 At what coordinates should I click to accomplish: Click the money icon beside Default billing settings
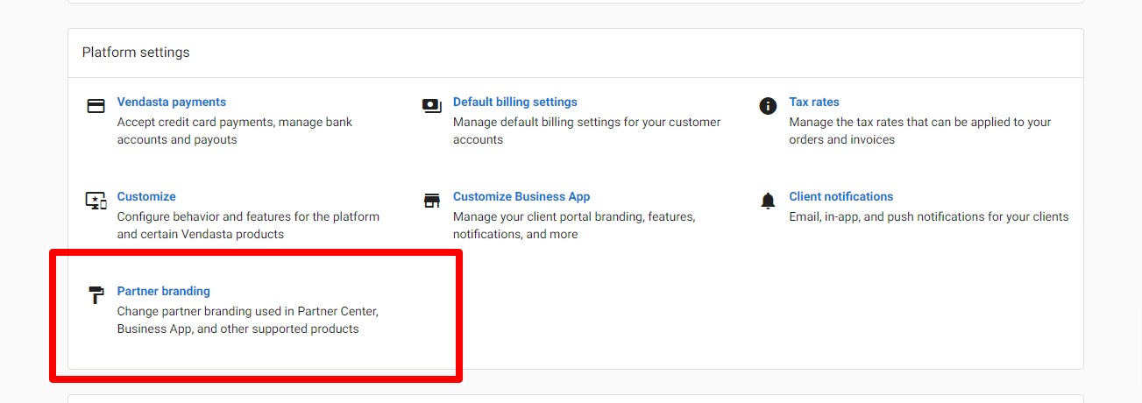(432, 106)
